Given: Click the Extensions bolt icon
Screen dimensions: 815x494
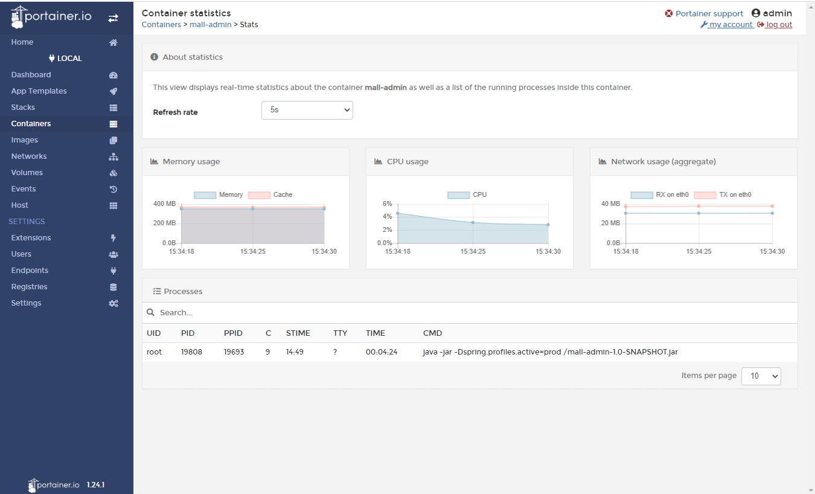Looking at the screenshot, I should click(x=113, y=238).
